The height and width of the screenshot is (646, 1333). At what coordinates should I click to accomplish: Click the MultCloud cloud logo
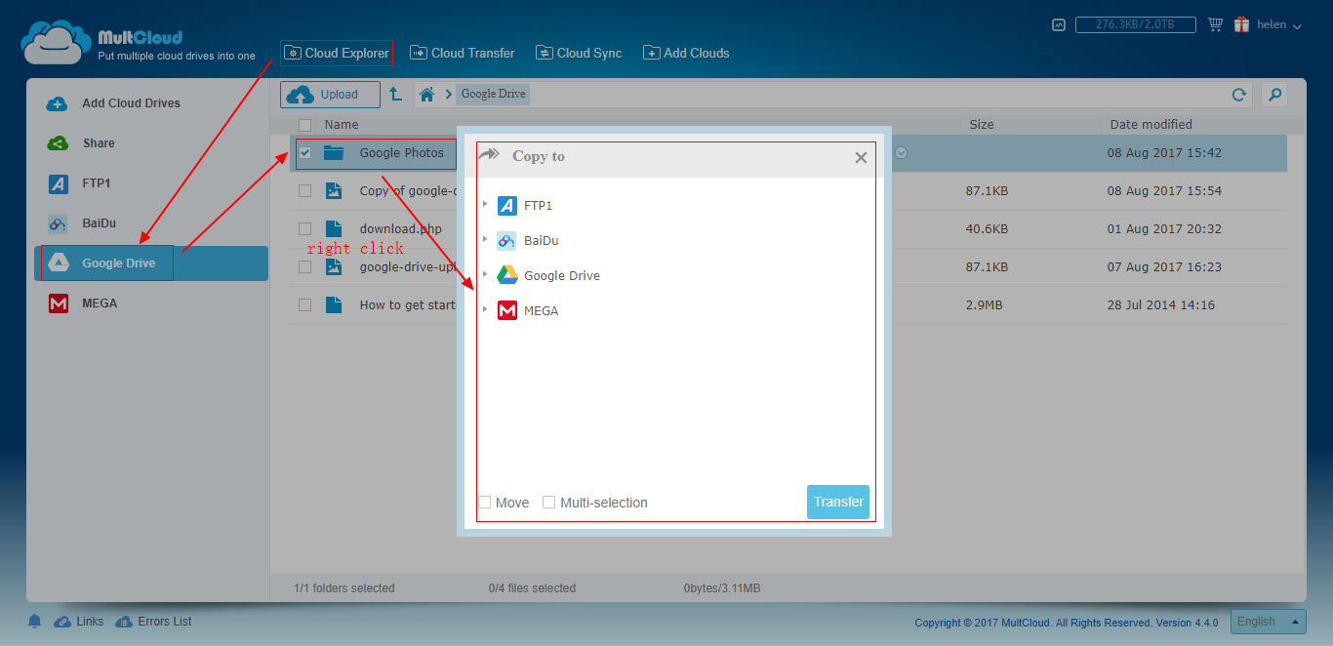[56, 42]
